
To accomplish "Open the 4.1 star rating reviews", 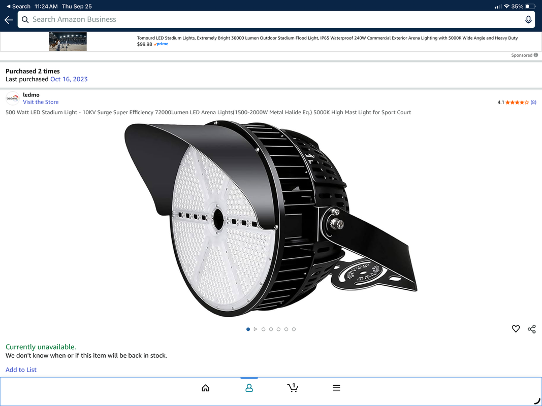I will pyautogui.click(x=517, y=102).
